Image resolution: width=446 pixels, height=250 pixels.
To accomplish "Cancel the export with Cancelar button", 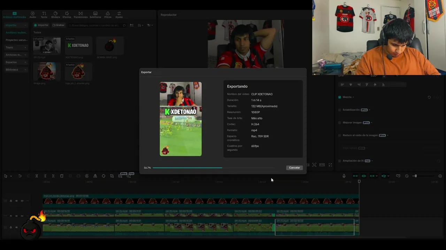I will tap(294, 168).
